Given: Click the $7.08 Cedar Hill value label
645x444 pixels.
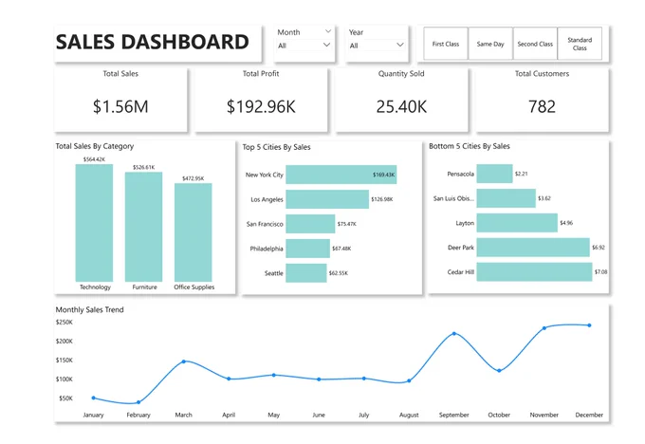Looking at the screenshot, I should (x=601, y=272).
